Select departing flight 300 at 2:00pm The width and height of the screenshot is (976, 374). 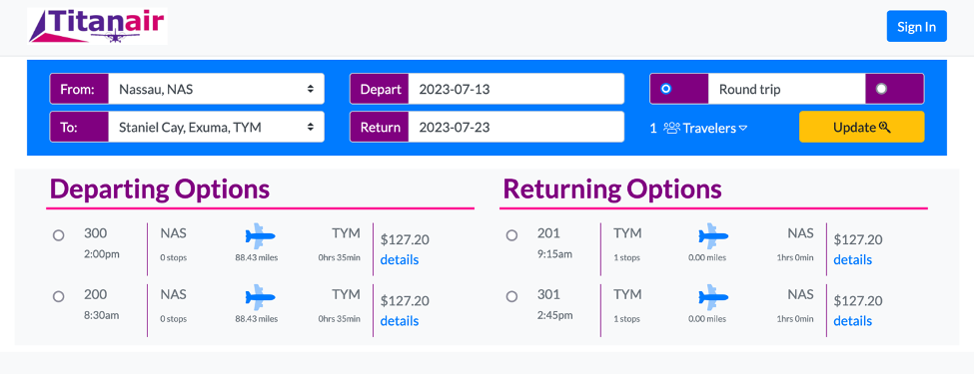click(59, 236)
